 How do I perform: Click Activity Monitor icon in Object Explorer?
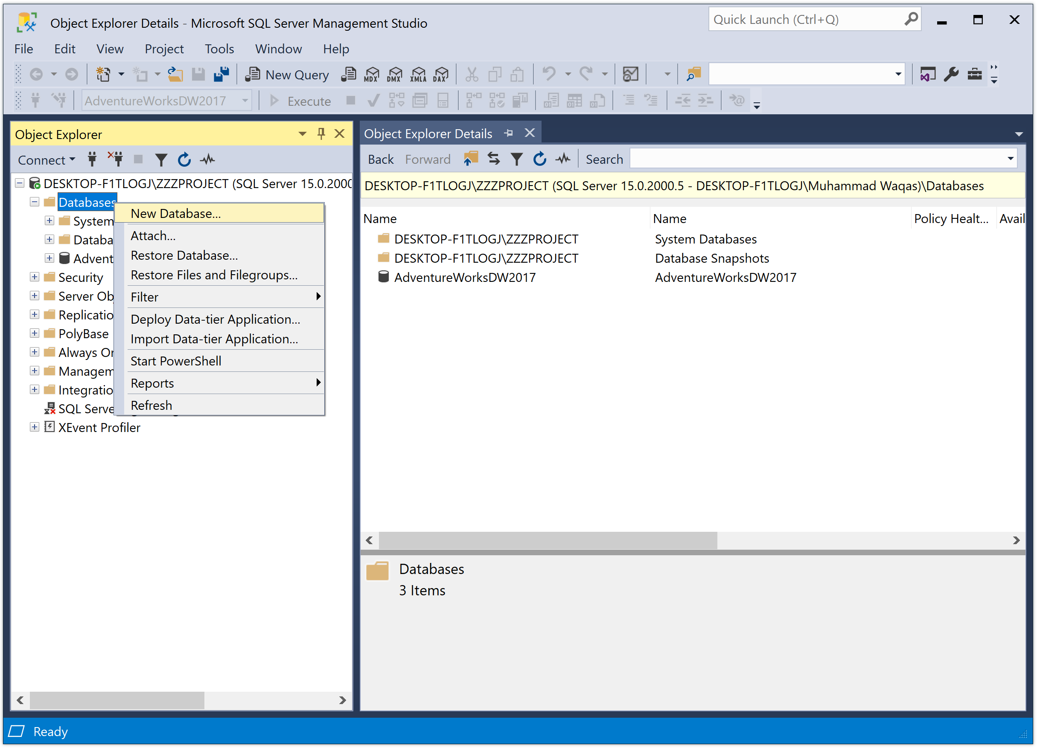pyautogui.click(x=207, y=159)
